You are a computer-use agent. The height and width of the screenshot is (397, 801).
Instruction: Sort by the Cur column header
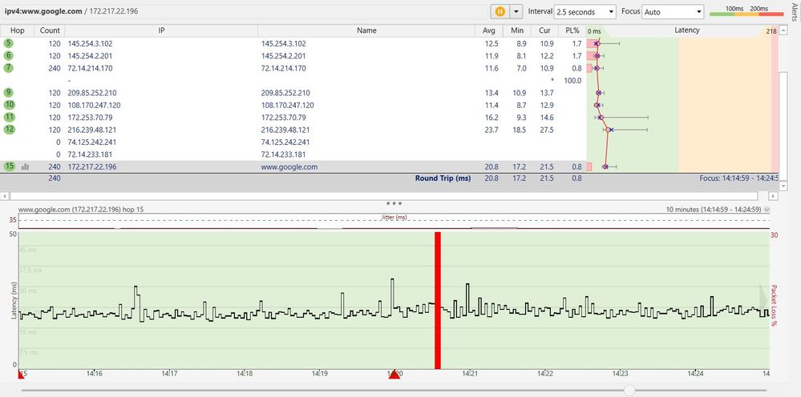pyautogui.click(x=544, y=30)
